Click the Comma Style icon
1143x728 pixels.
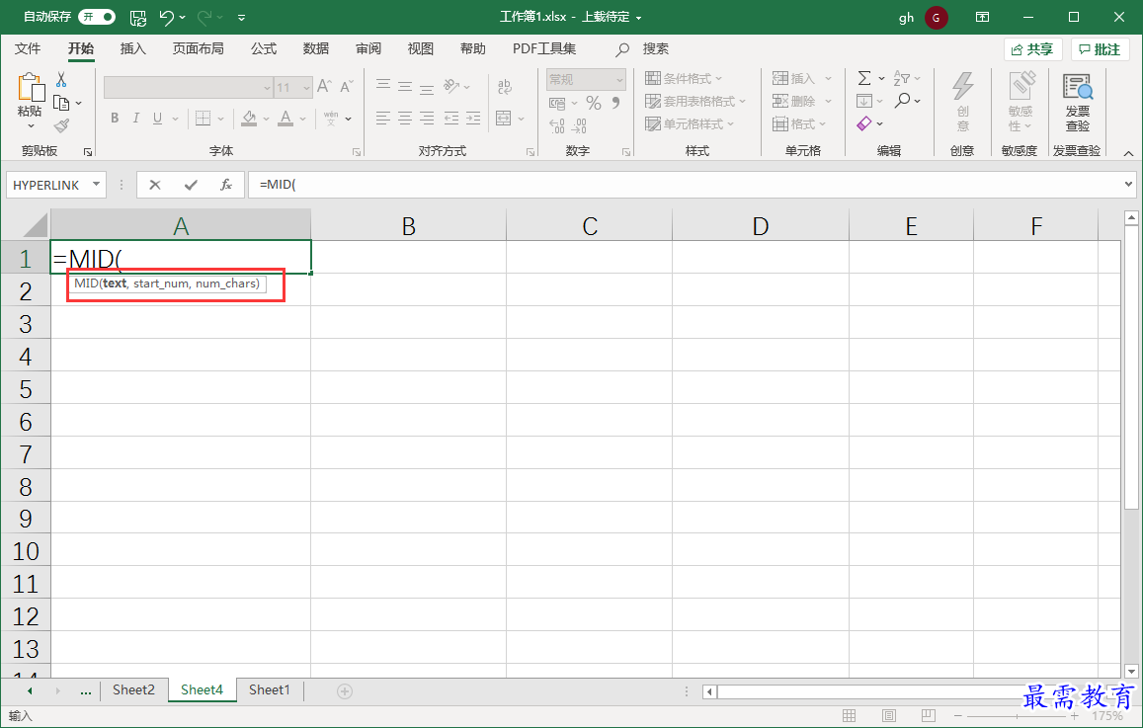[x=616, y=104]
